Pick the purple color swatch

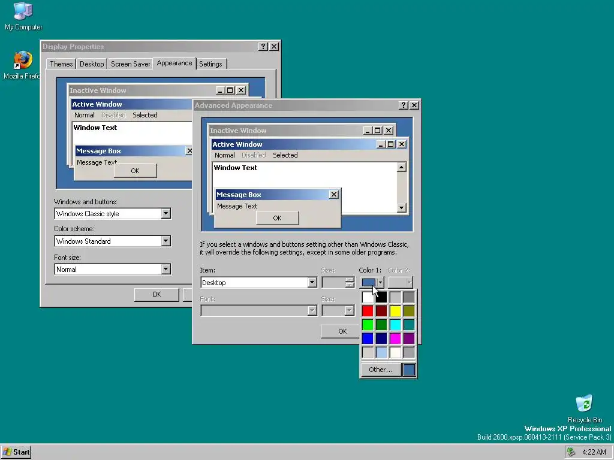409,338
